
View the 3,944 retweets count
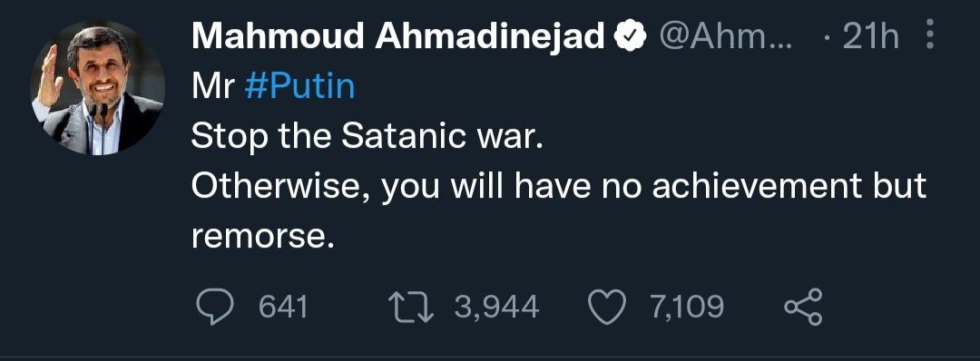click(496, 307)
